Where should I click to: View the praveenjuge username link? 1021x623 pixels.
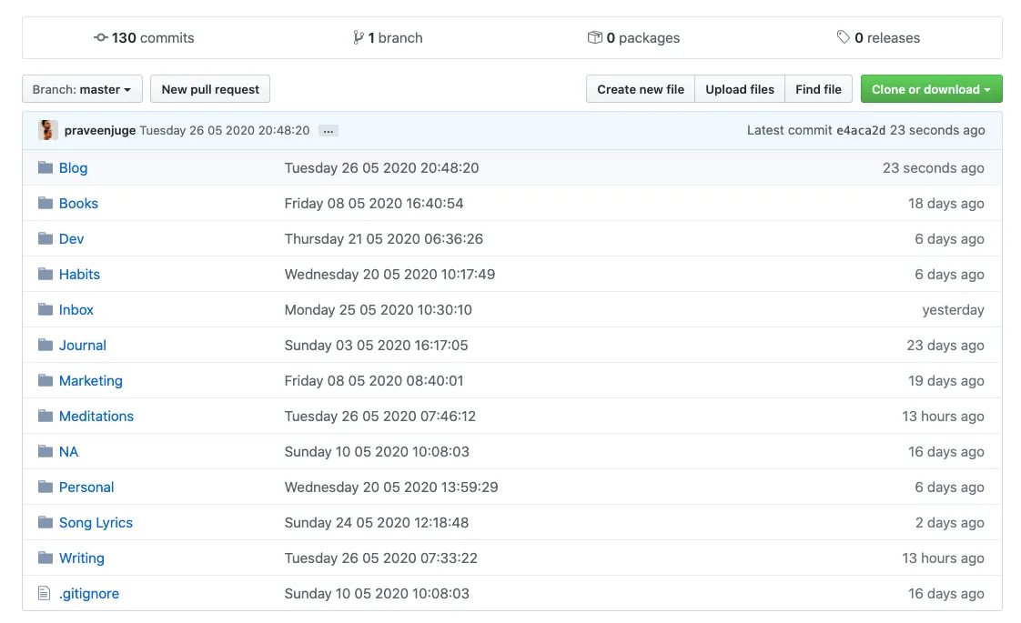pos(100,129)
